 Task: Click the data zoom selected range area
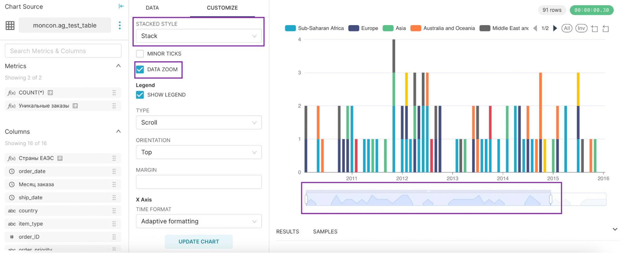pyautogui.click(x=428, y=199)
